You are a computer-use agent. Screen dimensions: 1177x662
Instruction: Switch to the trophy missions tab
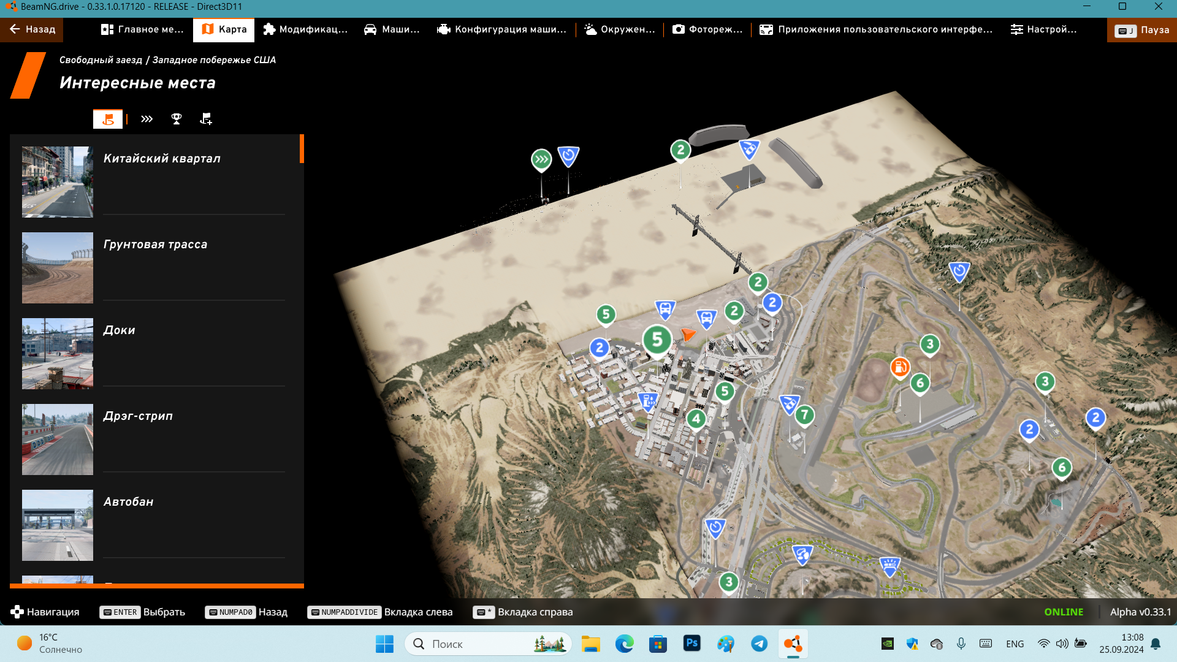pos(177,119)
